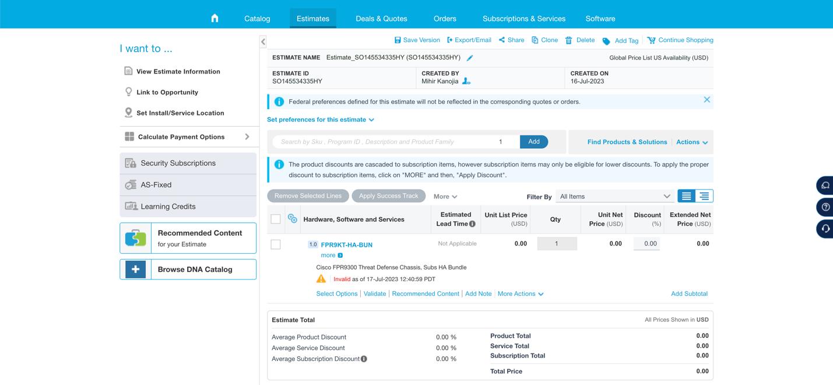This screenshot has height=385, width=833.
Task: Click Share estimate
Action: [x=511, y=40]
